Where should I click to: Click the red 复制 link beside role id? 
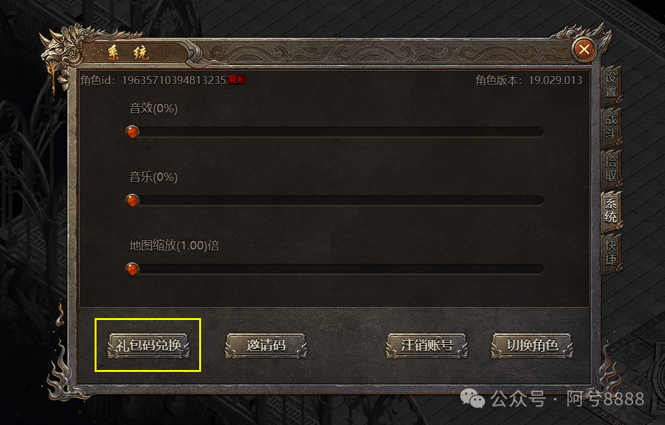click(237, 80)
